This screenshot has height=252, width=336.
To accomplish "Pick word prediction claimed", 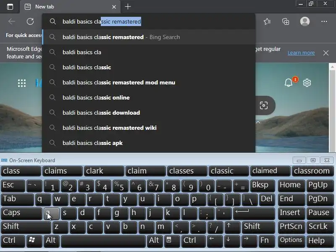I will [x=270, y=171].
